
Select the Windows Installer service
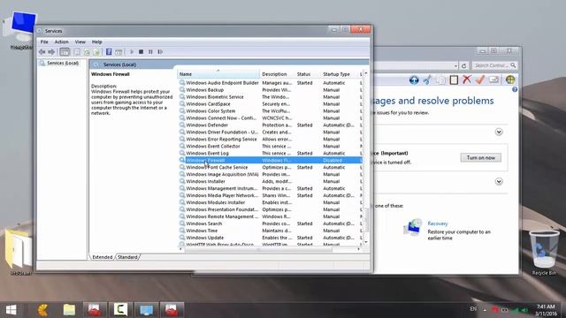[271, 181]
